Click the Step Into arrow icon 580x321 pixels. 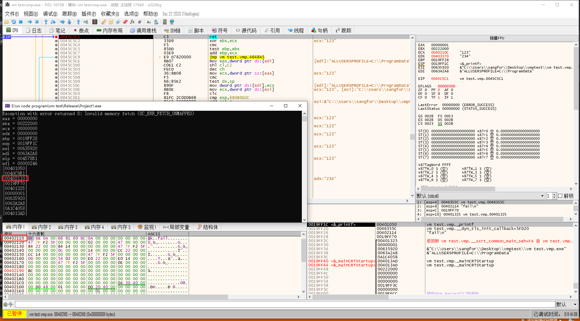(46, 22)
